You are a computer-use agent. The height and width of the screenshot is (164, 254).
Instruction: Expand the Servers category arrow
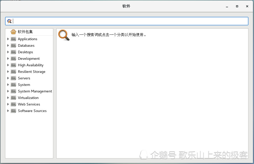coord(8,78)
